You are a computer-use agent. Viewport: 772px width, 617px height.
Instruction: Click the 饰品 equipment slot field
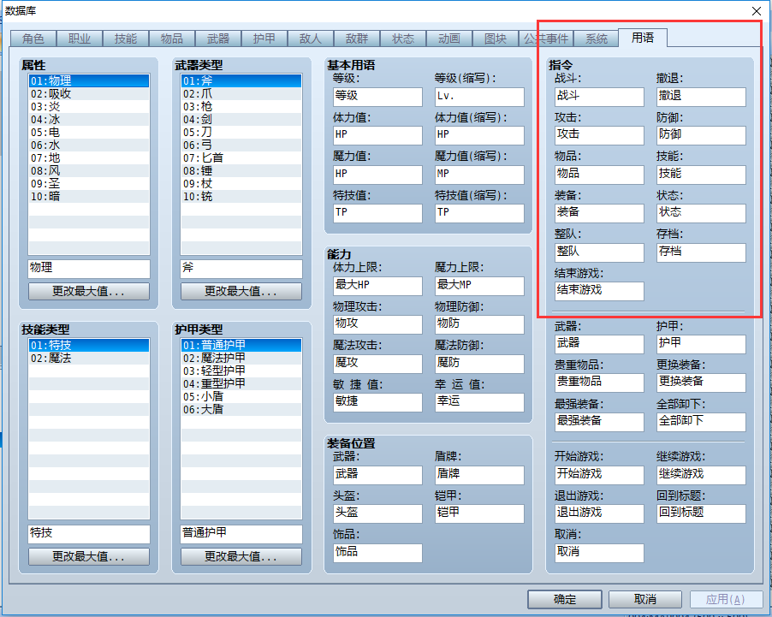point(377,553)
